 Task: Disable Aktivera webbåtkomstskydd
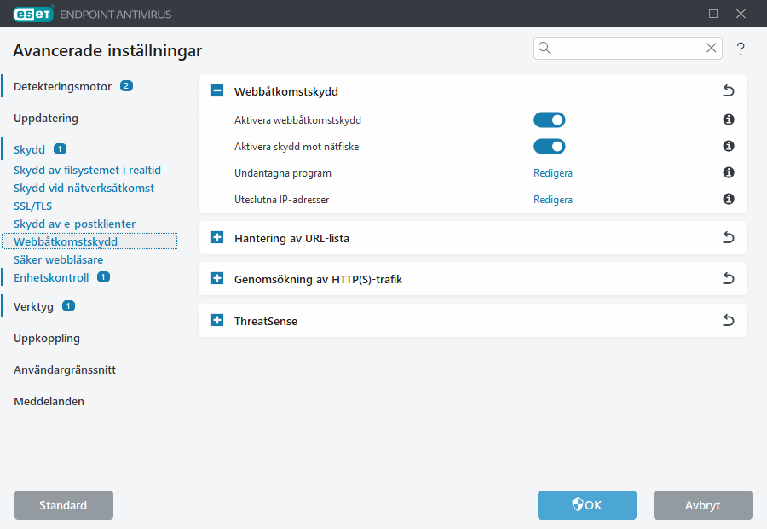tap(549, 119)
